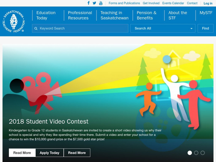
Task: Click the Apply Today button
Action: point(49,153)
